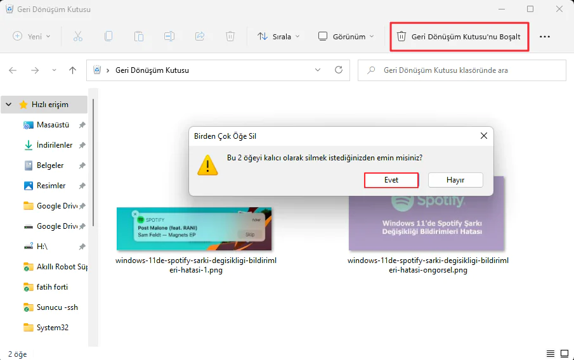Click the Cut scissors icon
The width and height of the screenshot is (574, 360).
coord(78,36)
